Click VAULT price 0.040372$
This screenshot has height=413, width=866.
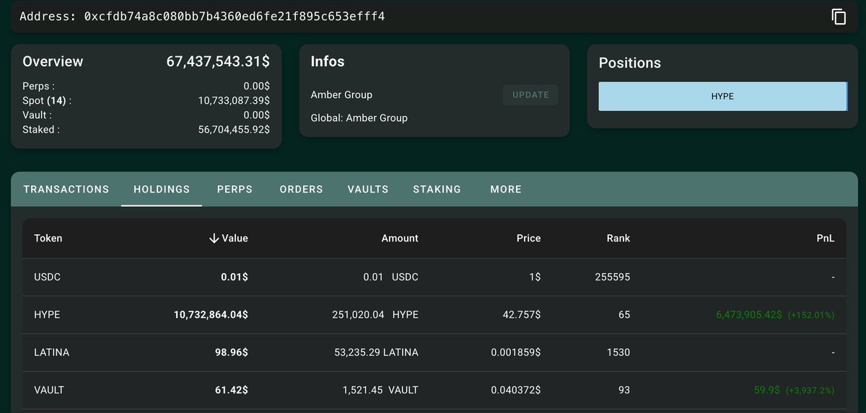(516, 390)
